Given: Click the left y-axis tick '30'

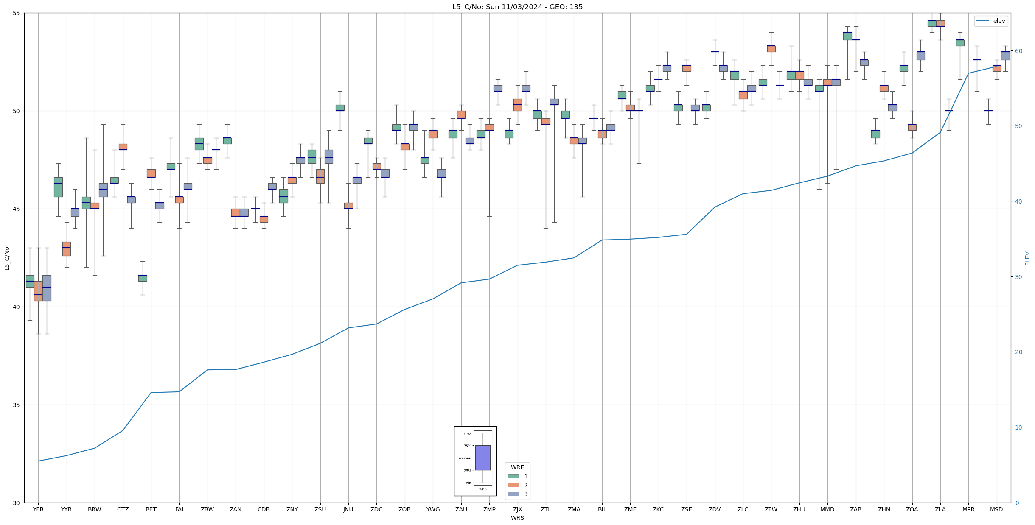Looking at the screenshot, I should point(17,503).
